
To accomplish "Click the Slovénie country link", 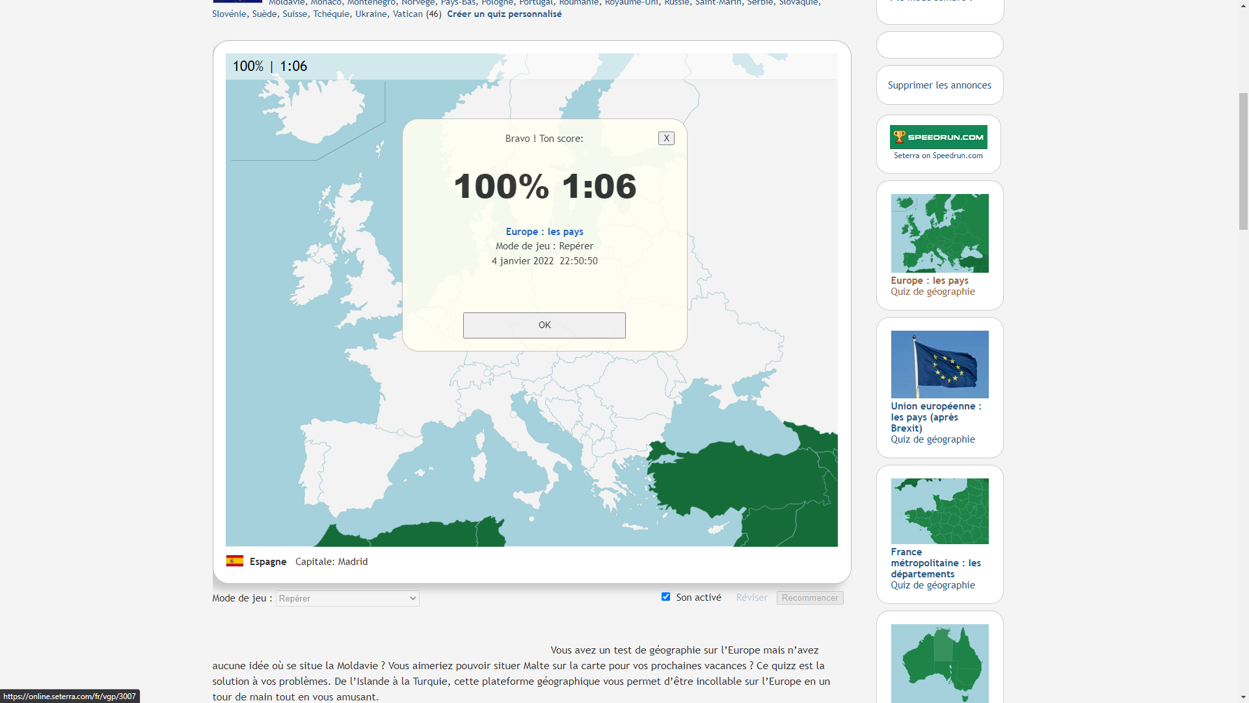I will pyautogui.click(x=229, y=14).
